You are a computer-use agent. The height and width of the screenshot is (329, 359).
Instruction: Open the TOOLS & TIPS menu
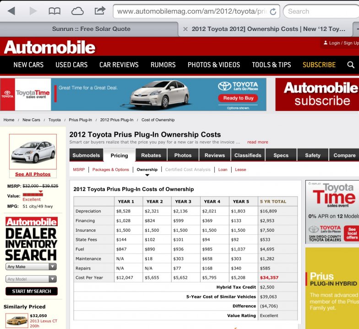coord(271,65)
